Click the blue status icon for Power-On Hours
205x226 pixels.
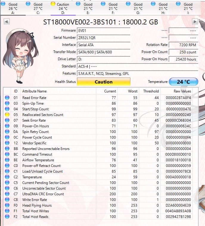[7, 126]
